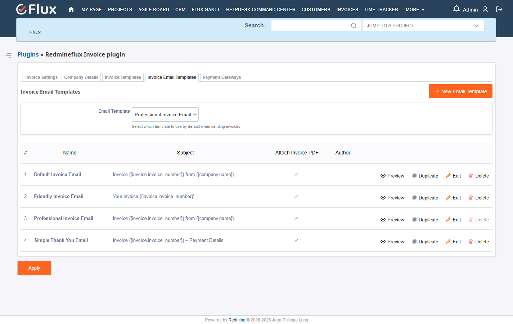The width and height of the screenshot is (513, 324).
Task: Open FLUX GANTT menu item
Action: [206, 10]
